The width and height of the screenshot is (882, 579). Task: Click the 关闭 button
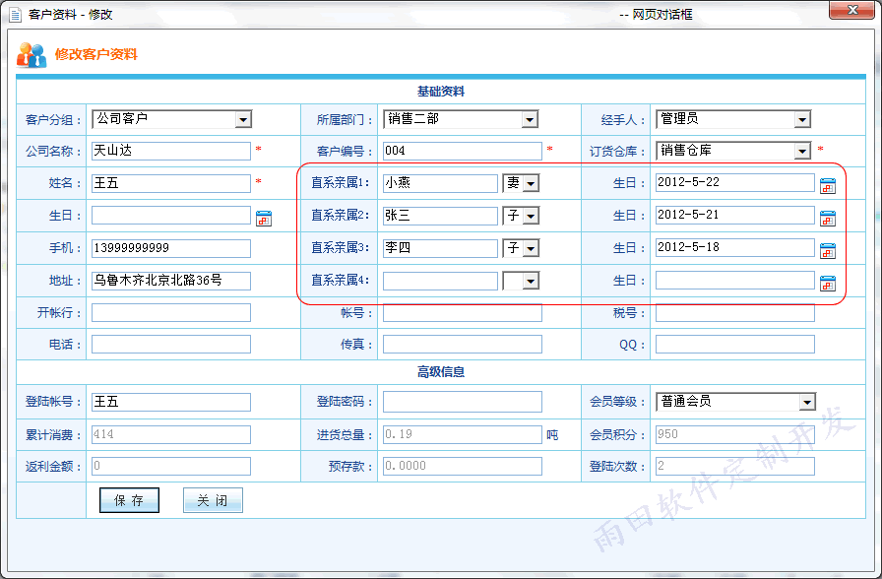point(213,500)
